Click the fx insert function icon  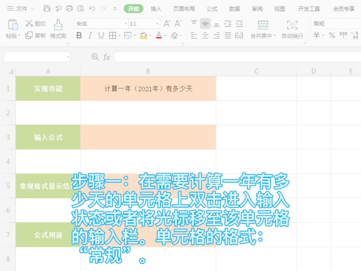click(106, 57)
